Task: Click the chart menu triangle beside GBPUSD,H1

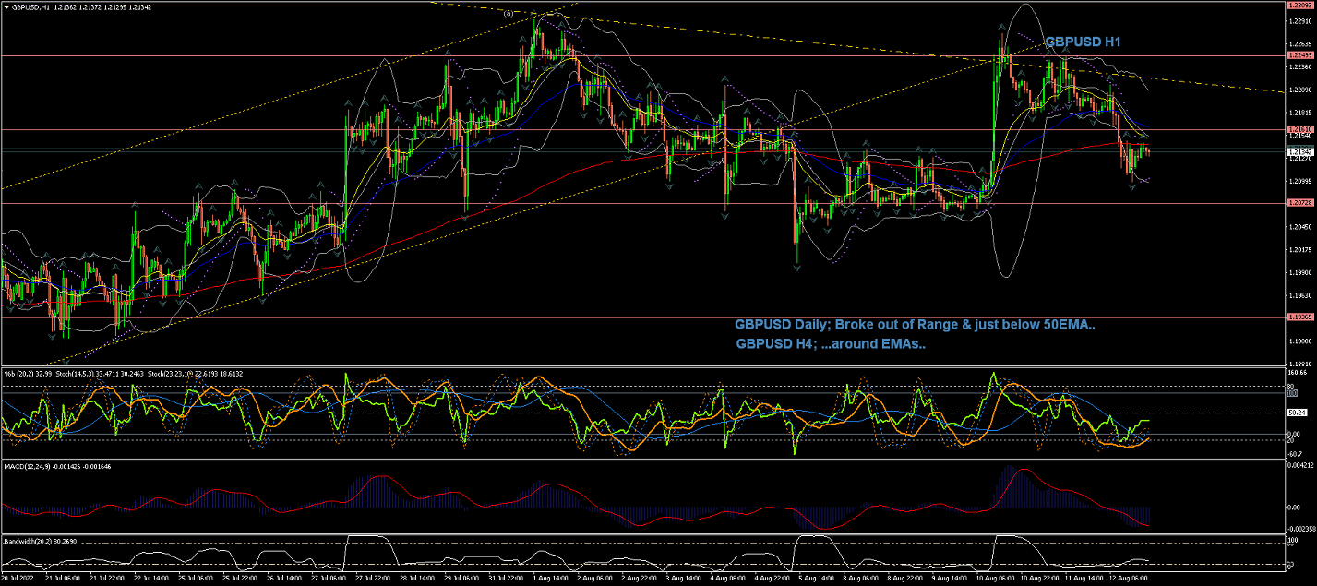Action: pos(6,7)
